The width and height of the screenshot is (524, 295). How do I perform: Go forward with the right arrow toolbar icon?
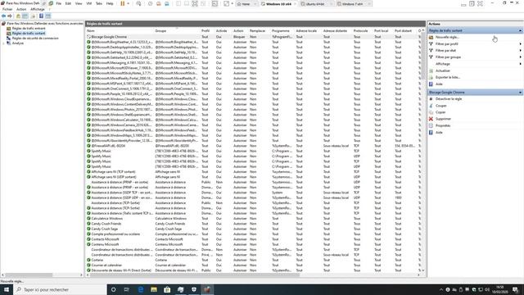click(10, 16)
